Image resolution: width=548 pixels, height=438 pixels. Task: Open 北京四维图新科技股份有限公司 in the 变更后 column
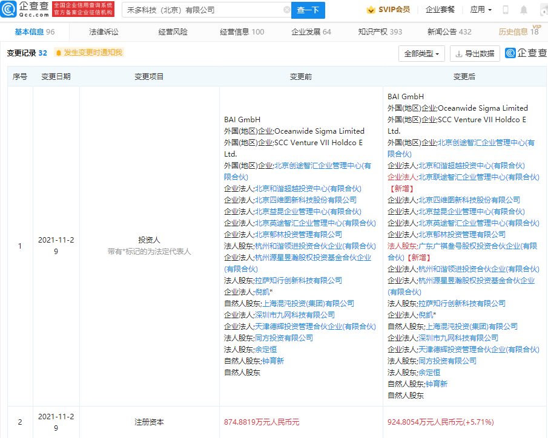(x=469, y=200)
